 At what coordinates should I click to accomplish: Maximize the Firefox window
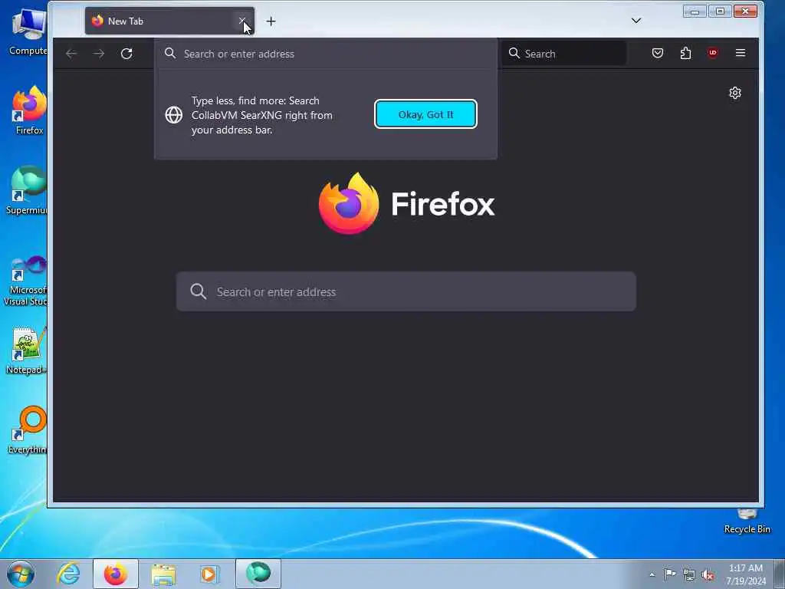point(720,11)
